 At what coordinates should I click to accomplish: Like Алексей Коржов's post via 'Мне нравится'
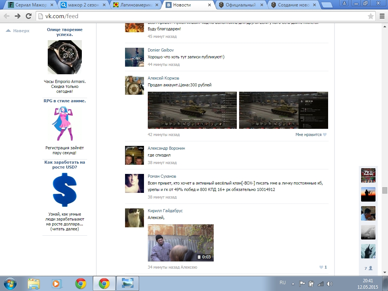[x=311, y=135]
